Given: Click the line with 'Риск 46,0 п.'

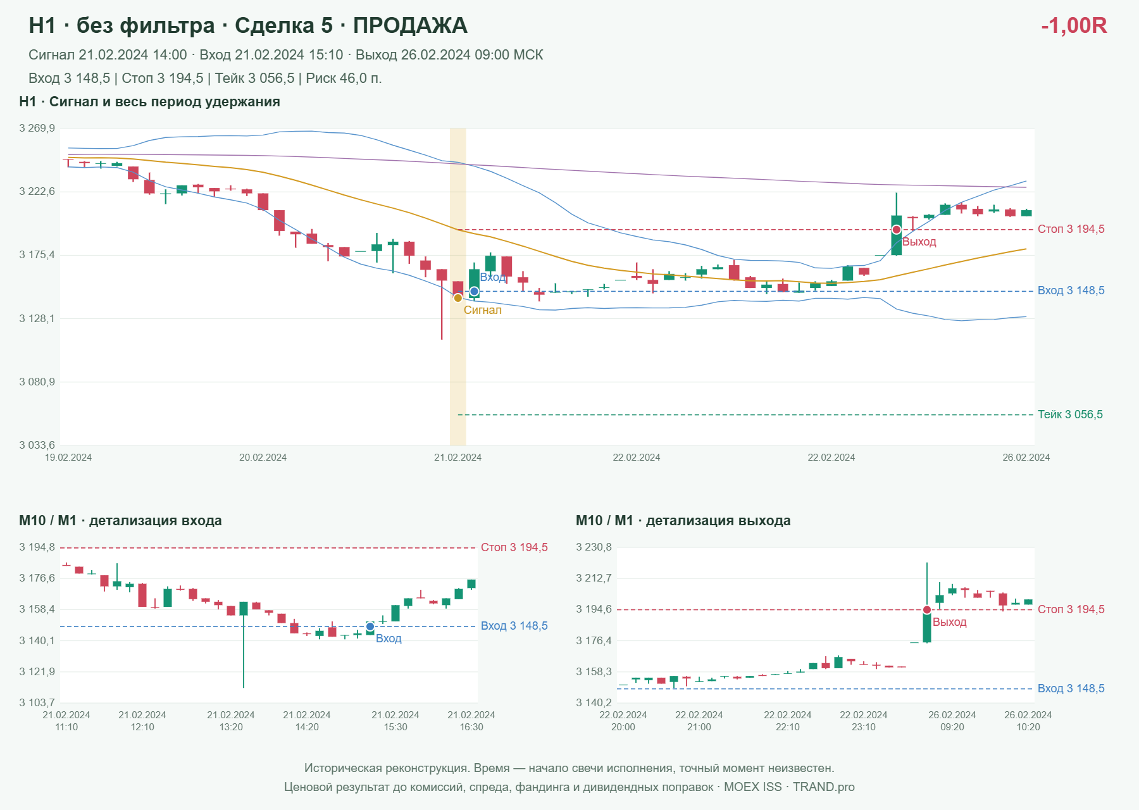Looking at the screenshot, I should click(x=205, y=78).
